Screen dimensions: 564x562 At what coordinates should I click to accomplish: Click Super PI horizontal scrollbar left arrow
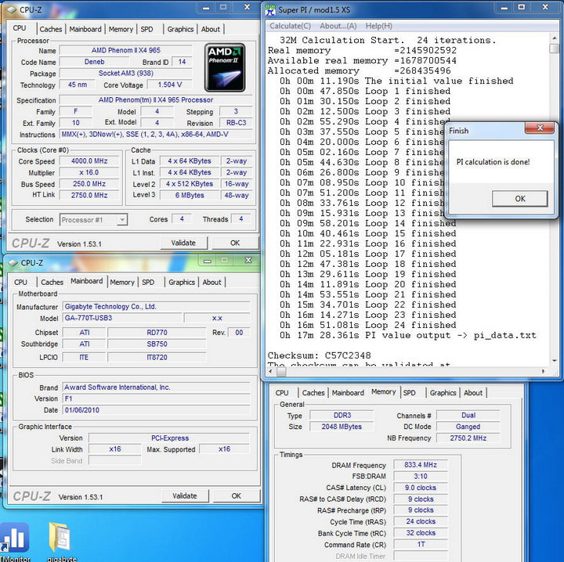271,371
